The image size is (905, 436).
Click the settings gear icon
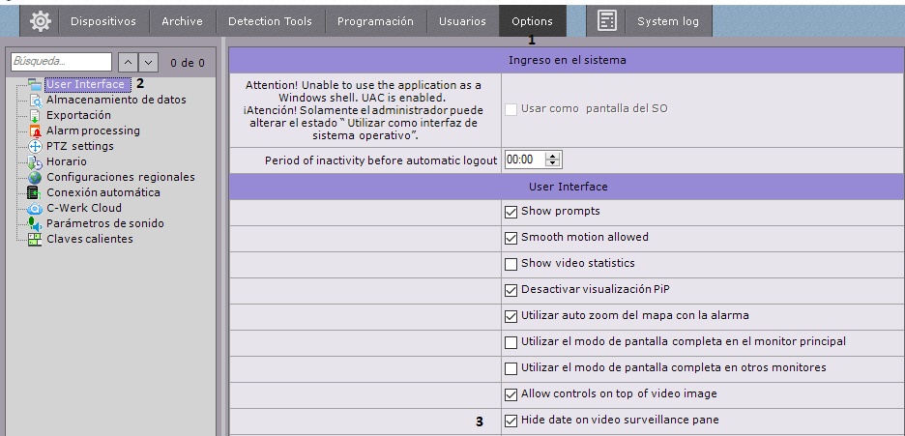pyautogui.click(x=43, y=21)
